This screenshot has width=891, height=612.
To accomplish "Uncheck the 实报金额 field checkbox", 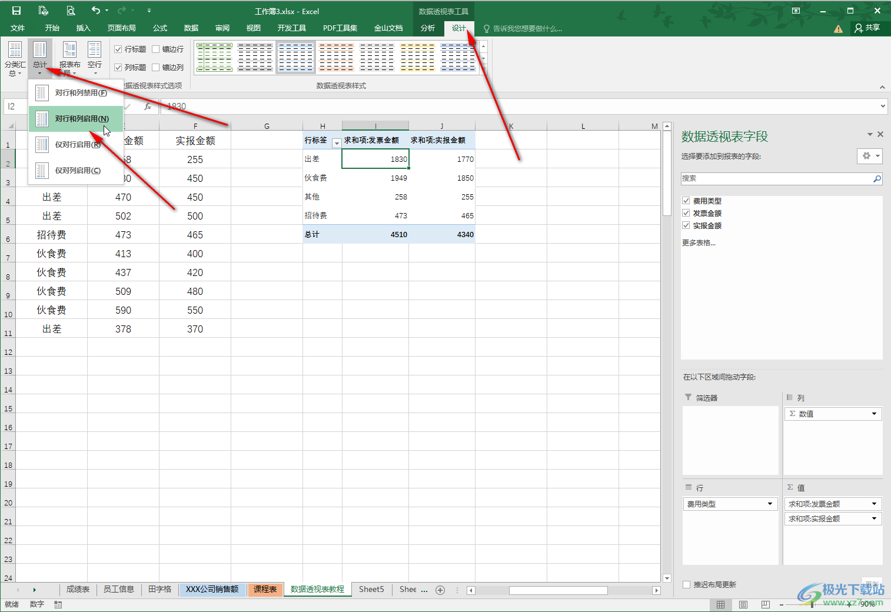I will 686,225.
